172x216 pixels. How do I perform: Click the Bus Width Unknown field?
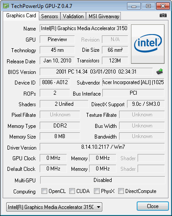pos(142,126)
